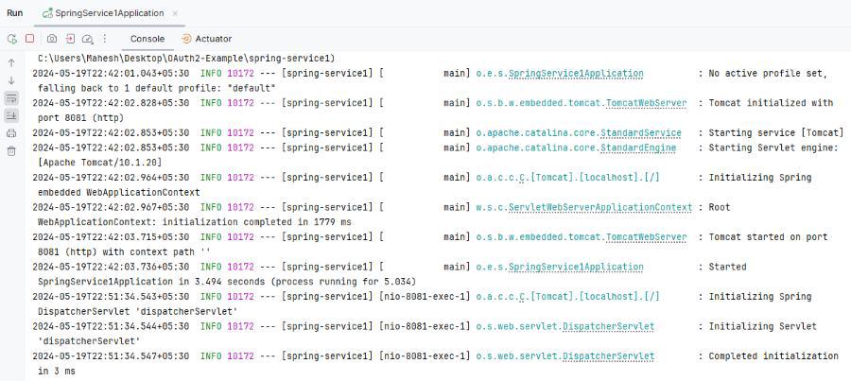Click the '[Apache Tomcat/10.1.20]' text
The image size is (851, 381).
point(100,163)
